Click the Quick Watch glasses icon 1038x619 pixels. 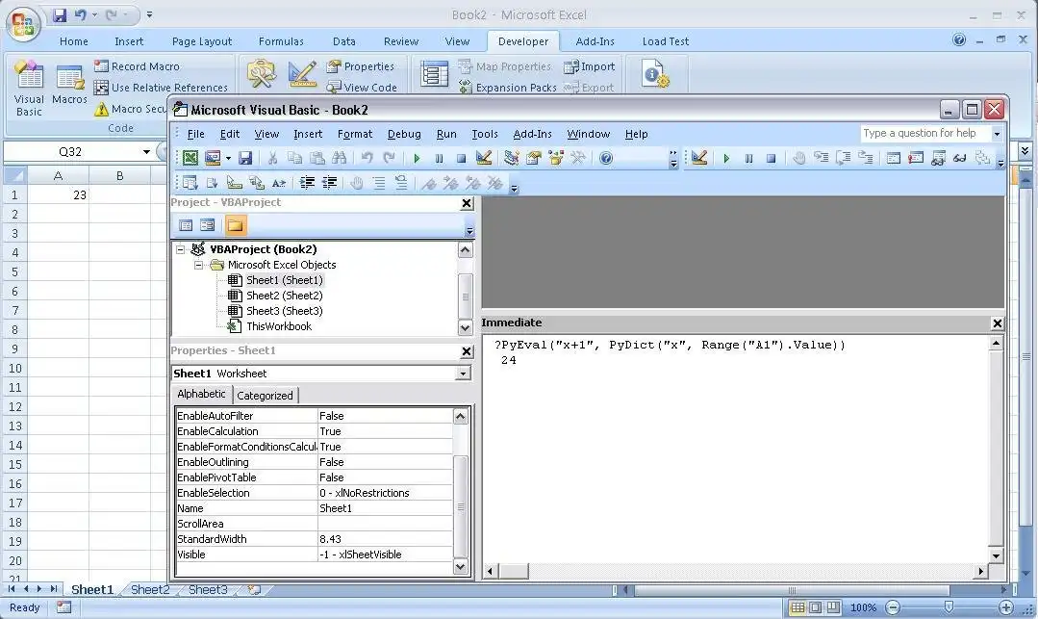tap(960, 158)
